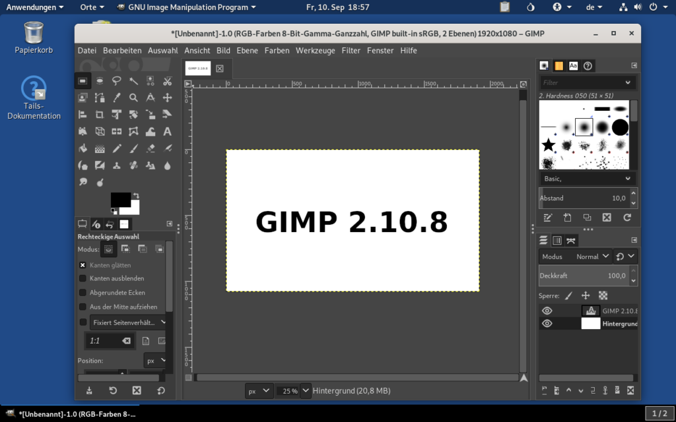The width and height of the screenshot is (676, 422).
Task: Open the 25 % zoom level dropdown
Action: pyautogui.click(x=306, y=390)
